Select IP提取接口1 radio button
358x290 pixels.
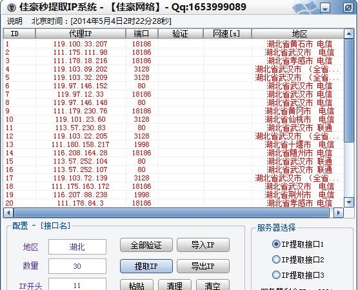pos(298,244)
